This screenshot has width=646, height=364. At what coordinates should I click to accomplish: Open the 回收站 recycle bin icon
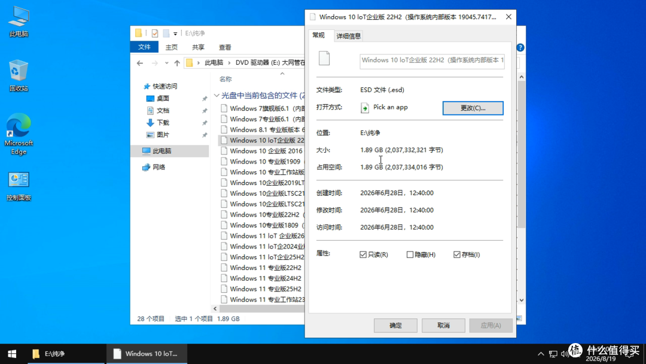coord(19,76)
